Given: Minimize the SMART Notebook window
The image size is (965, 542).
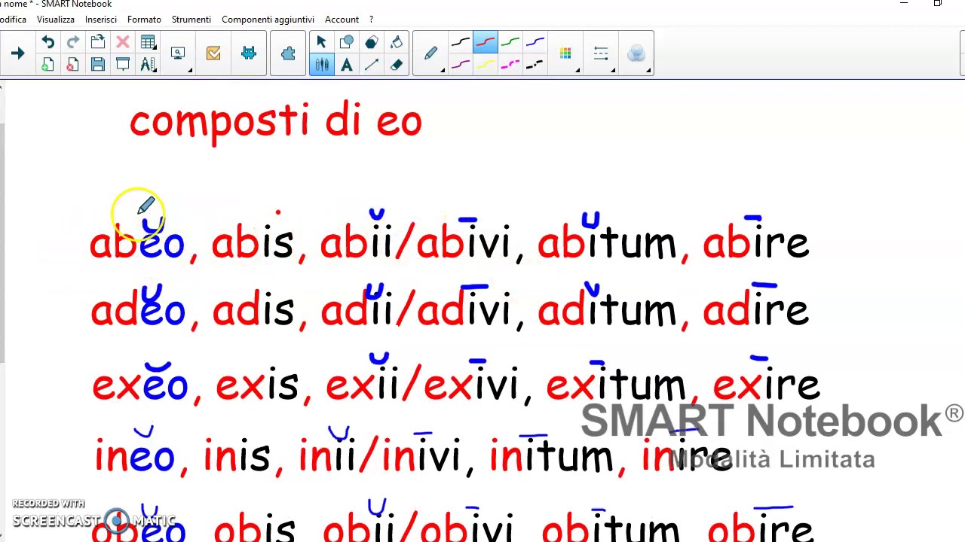Looking at the screenshot, I should click(x=904, y=4).
